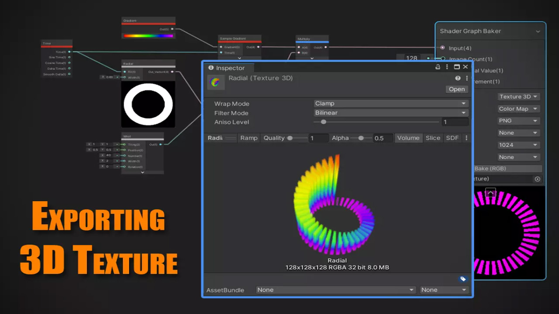Viewport: 559px width, 314px height.
Task: Click the Gradient node color bar
Action: (x=148, y=36)
